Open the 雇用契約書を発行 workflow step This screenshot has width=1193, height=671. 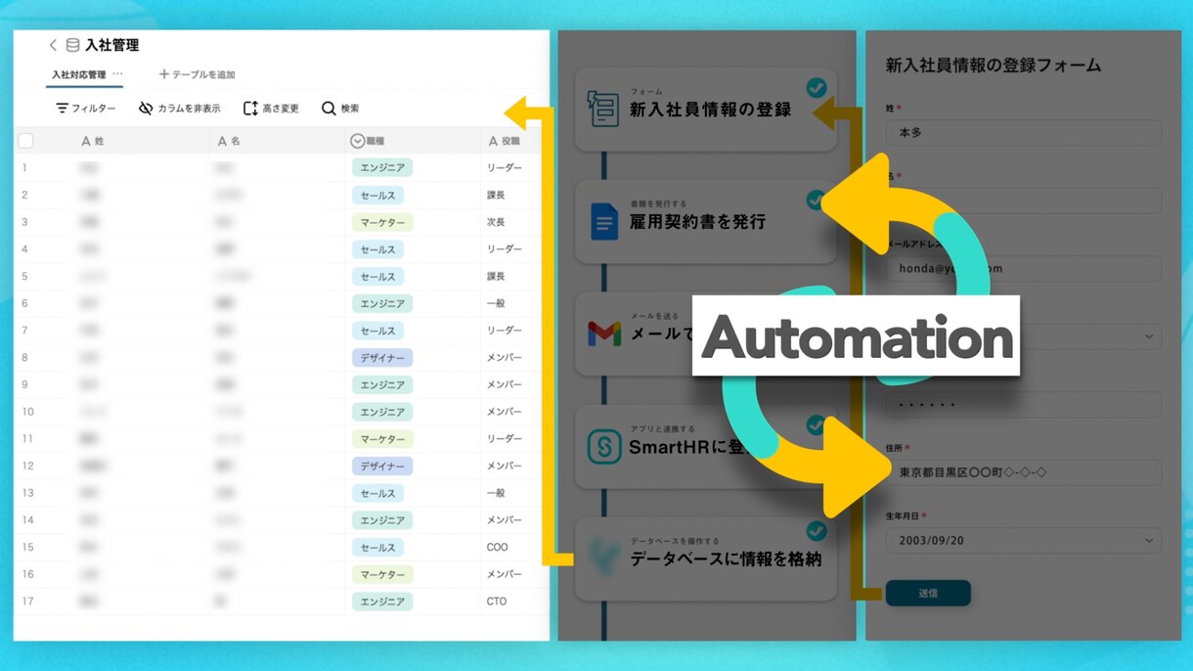(x=706, y=221)
